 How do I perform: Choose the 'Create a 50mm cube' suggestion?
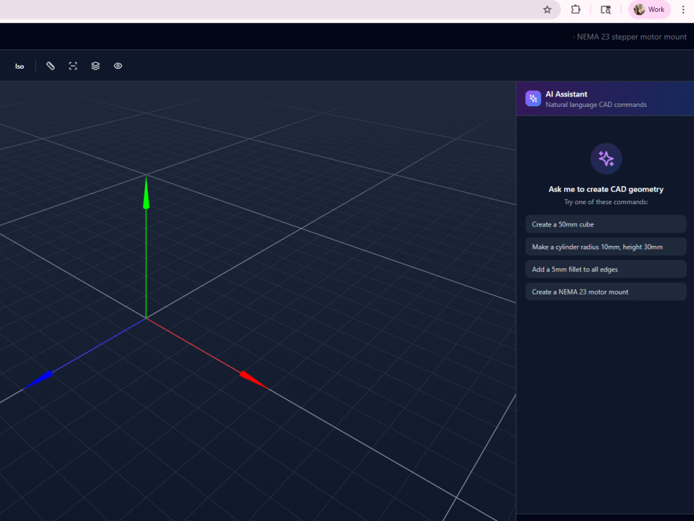tap(605, 224)
